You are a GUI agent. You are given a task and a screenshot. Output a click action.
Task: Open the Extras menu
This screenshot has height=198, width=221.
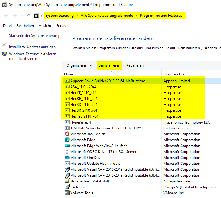(61, 26)
